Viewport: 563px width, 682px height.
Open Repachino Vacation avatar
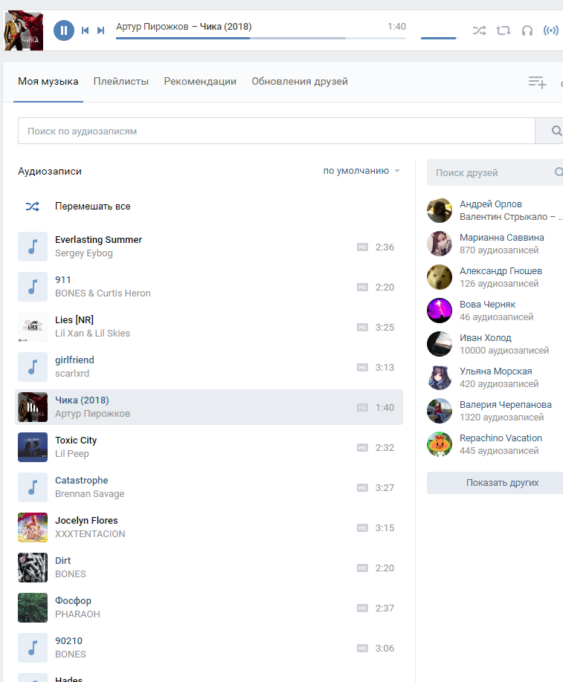point(440,444)
